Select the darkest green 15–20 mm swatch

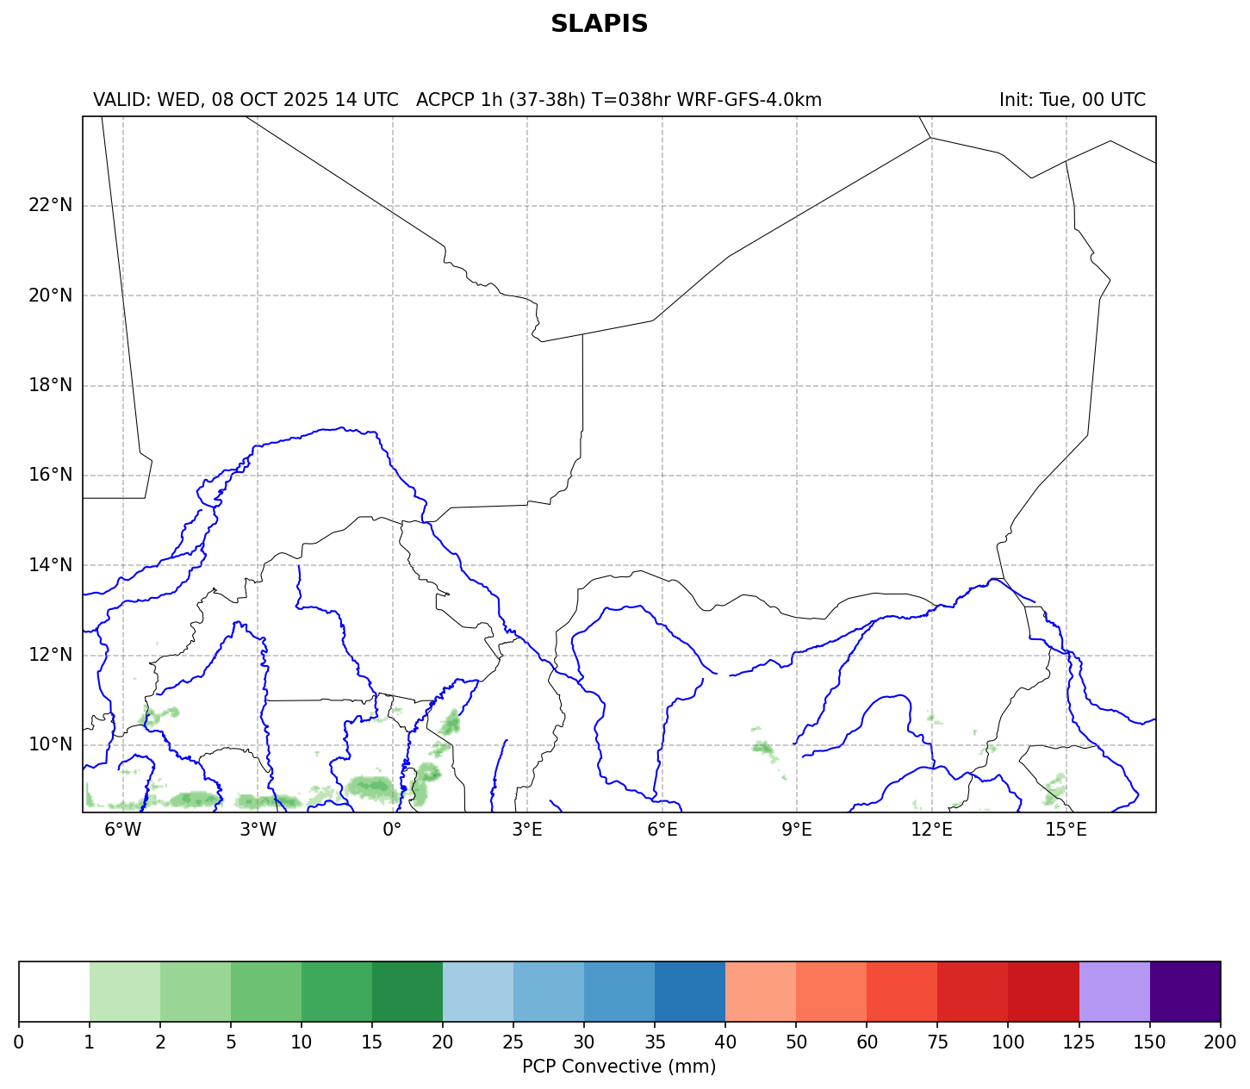coord(407,991)
